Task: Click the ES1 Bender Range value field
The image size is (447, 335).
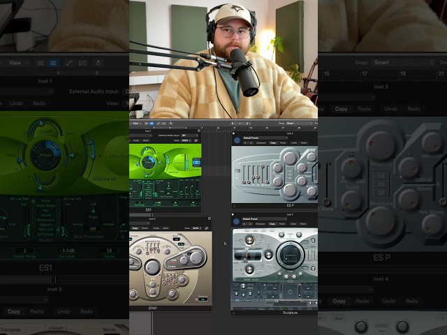Action: (x=140, y=202)
